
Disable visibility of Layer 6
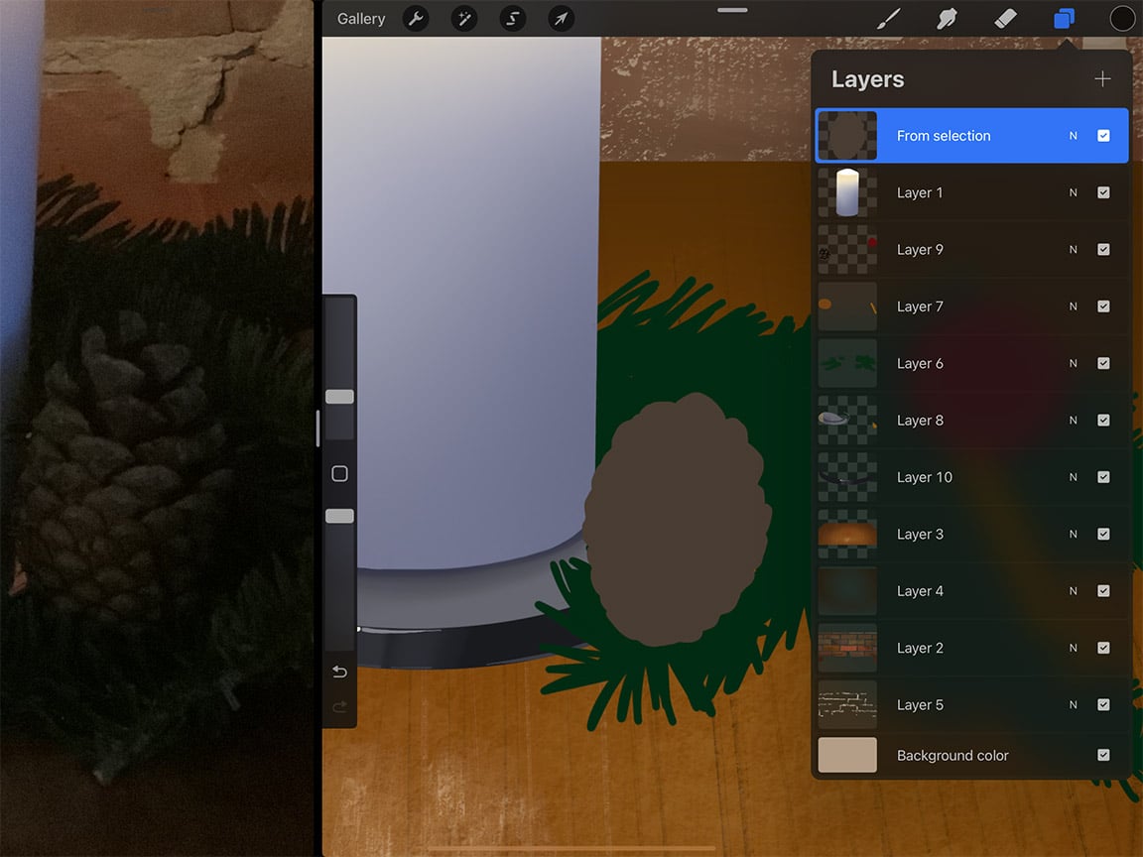click(x=1103, y=363)
